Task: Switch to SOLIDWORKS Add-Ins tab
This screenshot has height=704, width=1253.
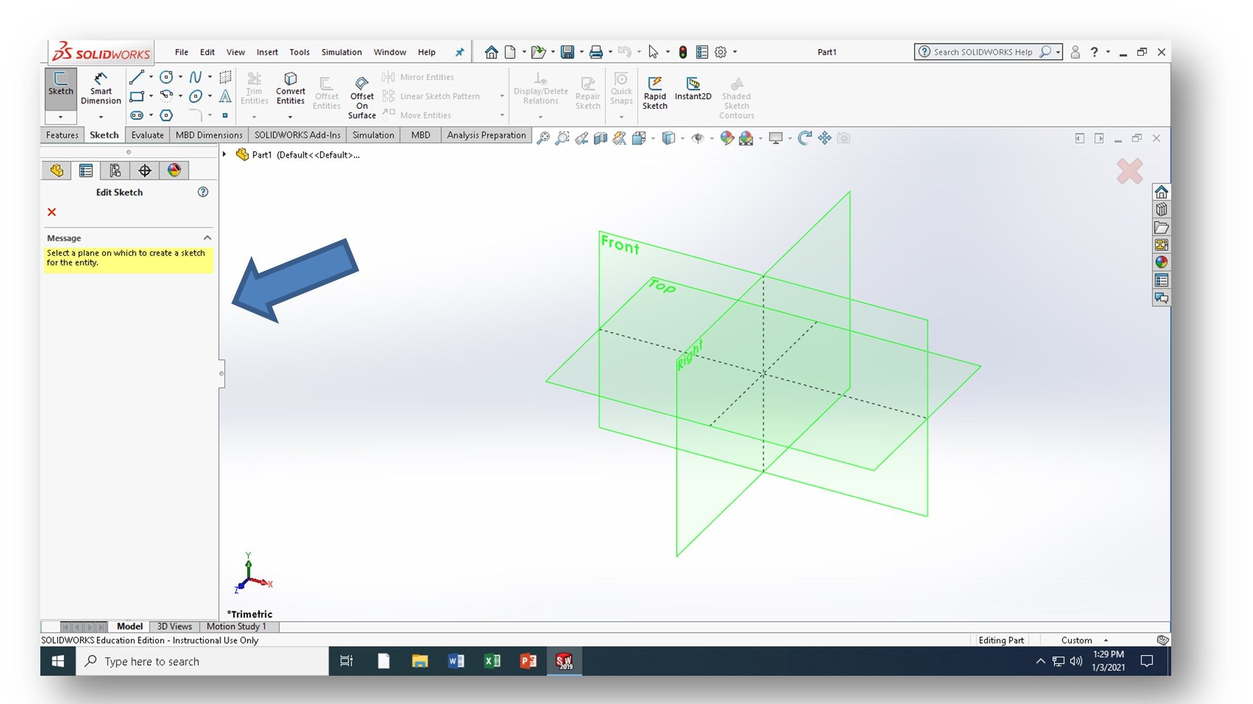Action: (x=297, y=135)
